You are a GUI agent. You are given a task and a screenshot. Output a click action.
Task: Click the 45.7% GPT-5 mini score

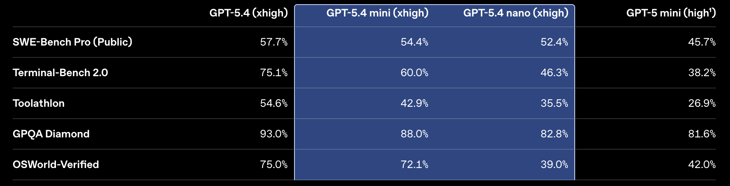coord(702,42)
